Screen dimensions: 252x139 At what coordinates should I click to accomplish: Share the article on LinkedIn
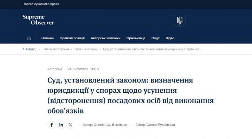tap(61, 125)
